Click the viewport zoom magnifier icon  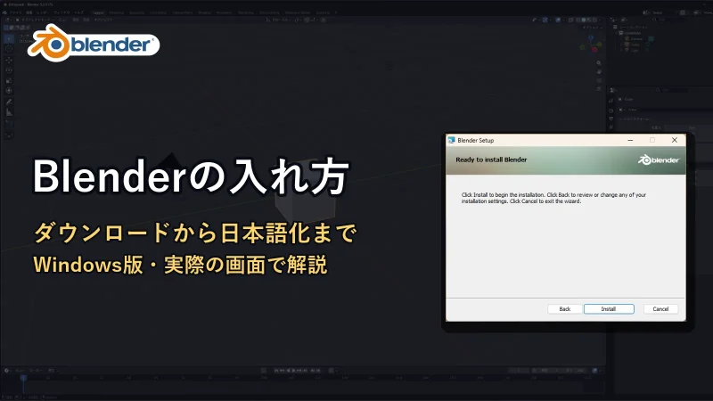(599, 62)
